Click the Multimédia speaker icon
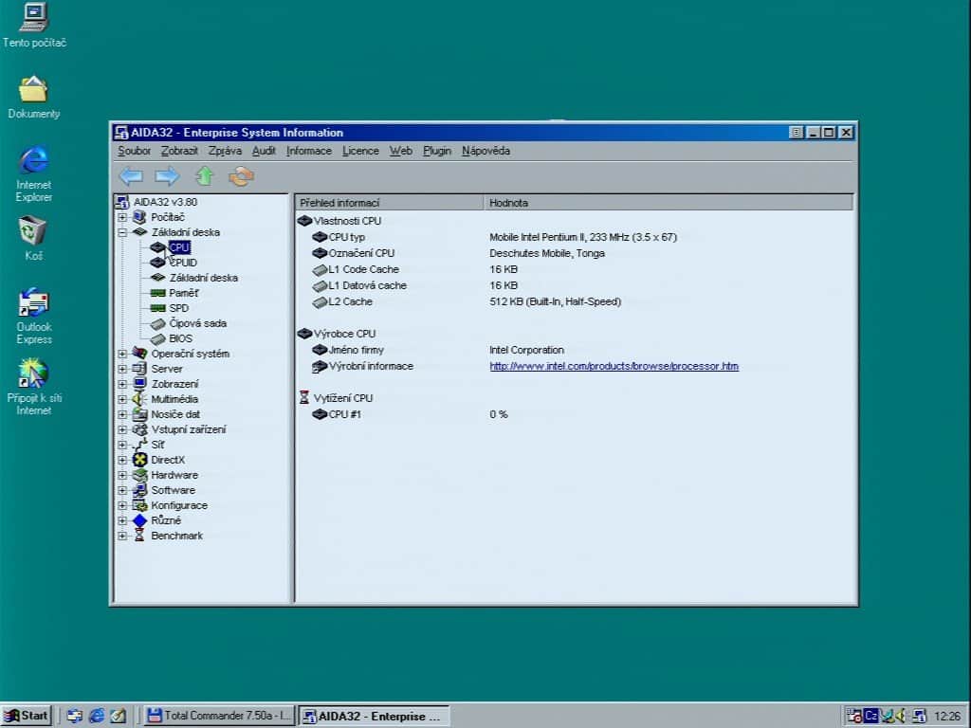Viewport: 971px width, 728px height. (x=140, y=399)
